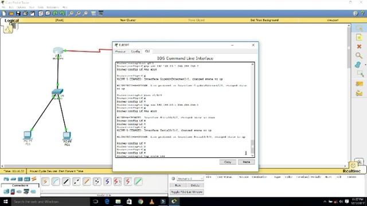The image size is (367, 206).
Task: Choose the dashed copper cross-over cable
Action: click(76, 181)
